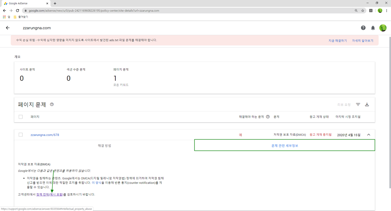Open the AdSense help question mark icon

pos(363,28)
